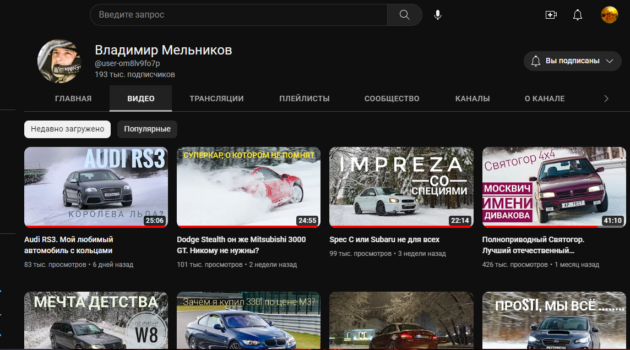The image size is (630, 350).
Task: Click '193 тыс. подписчиков' text
Action: click(135, 75)
